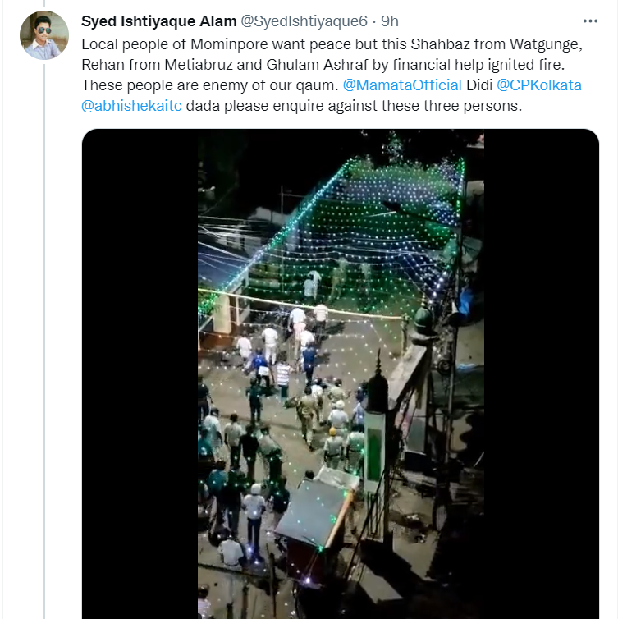Click 'dada please enquire against these three persons' text
The image size is (618, 619).
click(x=354, y=107)
